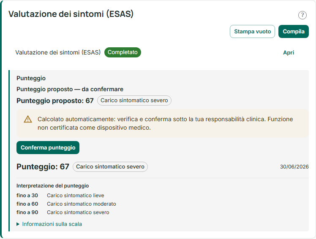The width and height of the screenshot is (316, 239).
Task: Click the Punteggio proposto: 67 text
Action: (x=55, y=100)
